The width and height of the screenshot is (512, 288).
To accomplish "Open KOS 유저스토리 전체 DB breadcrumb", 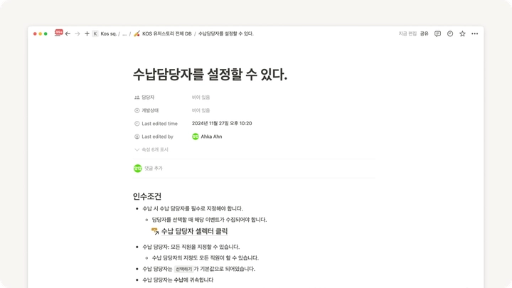I will click(166, 33).
